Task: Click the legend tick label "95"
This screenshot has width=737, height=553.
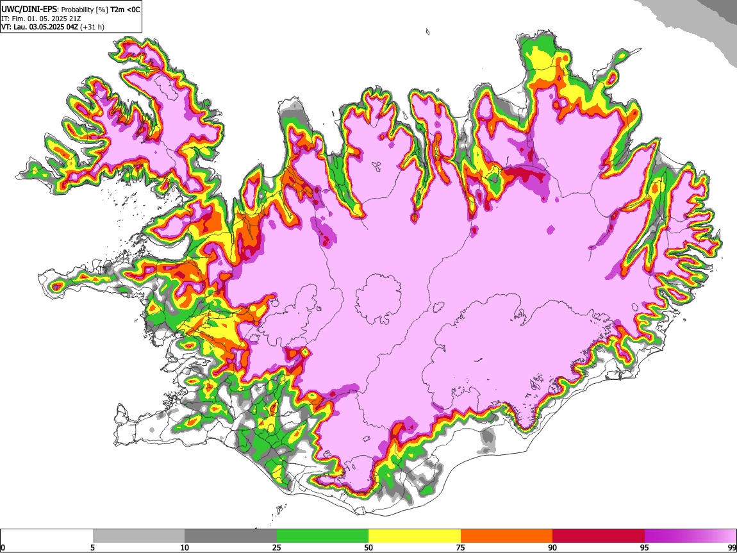Action: pyautogui.click(x=645, y=547)
